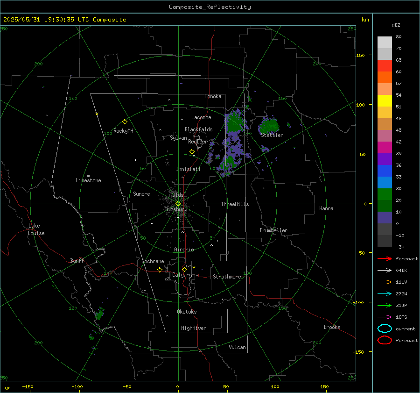Click the yellow diamond marker below RedDeer
420x393 pixels.
pos(192,152)
